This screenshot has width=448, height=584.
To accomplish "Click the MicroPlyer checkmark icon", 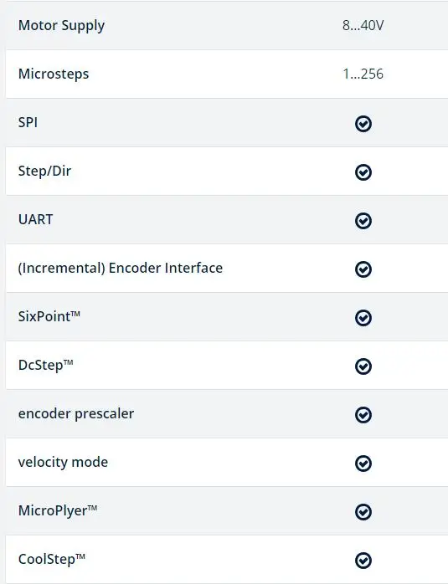I will (x=363, y=512).
